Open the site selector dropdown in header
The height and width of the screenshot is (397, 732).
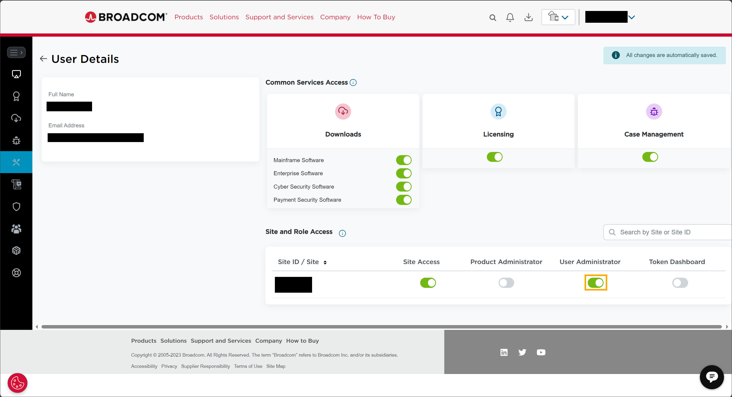point(558,17)
